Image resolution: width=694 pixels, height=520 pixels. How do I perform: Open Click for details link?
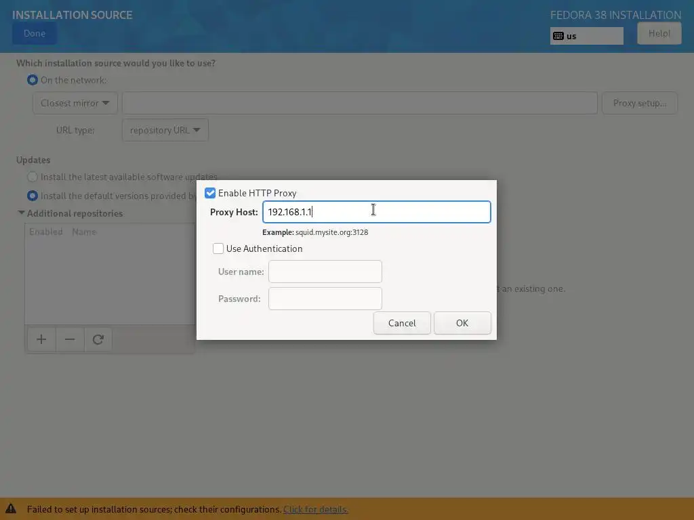tap(316, 509)
